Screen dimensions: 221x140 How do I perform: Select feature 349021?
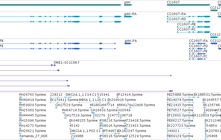[173, 131]
